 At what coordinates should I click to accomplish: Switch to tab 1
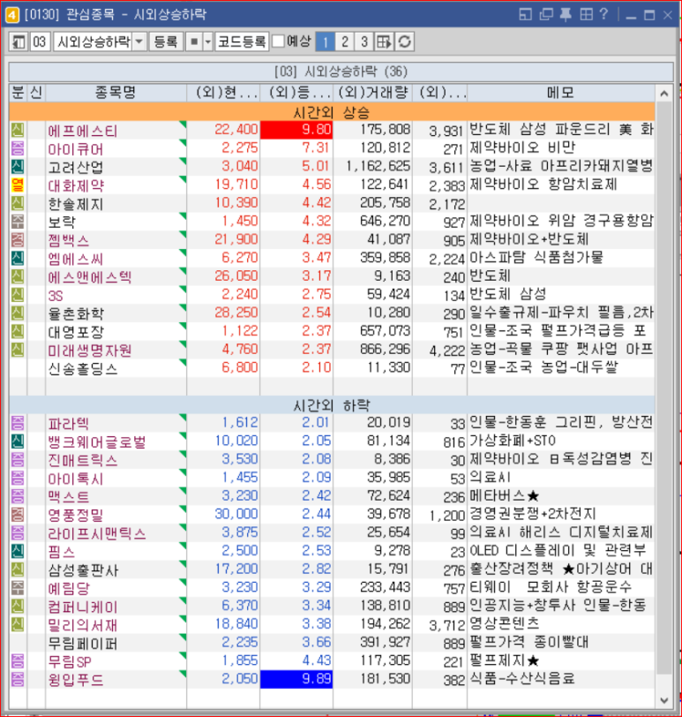(x=326, y=42)
